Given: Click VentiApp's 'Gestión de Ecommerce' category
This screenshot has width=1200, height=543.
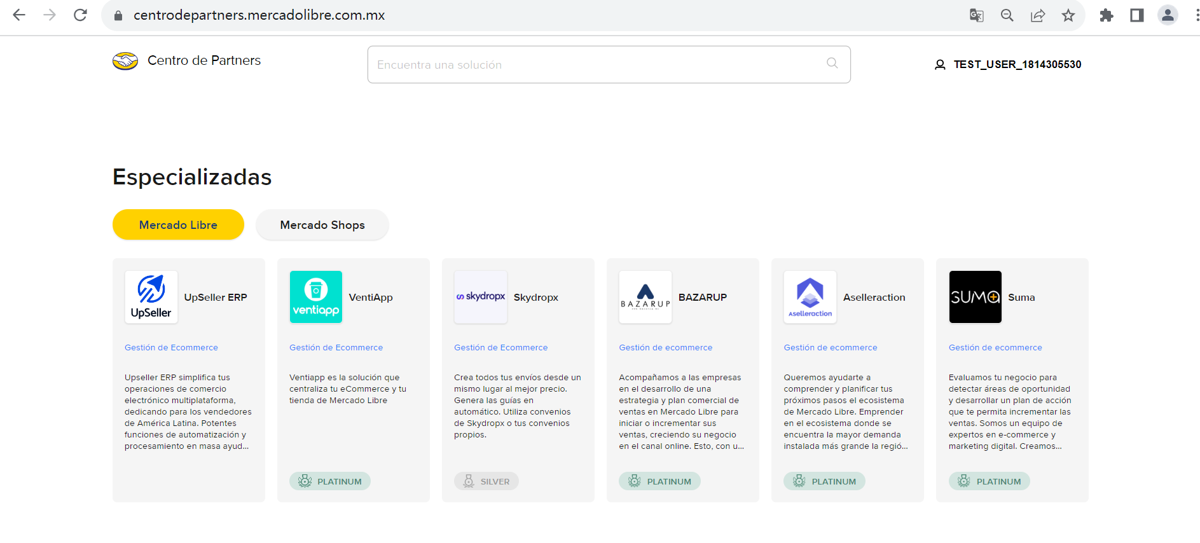Looking at the screenshot, I should tap(336, 347).
